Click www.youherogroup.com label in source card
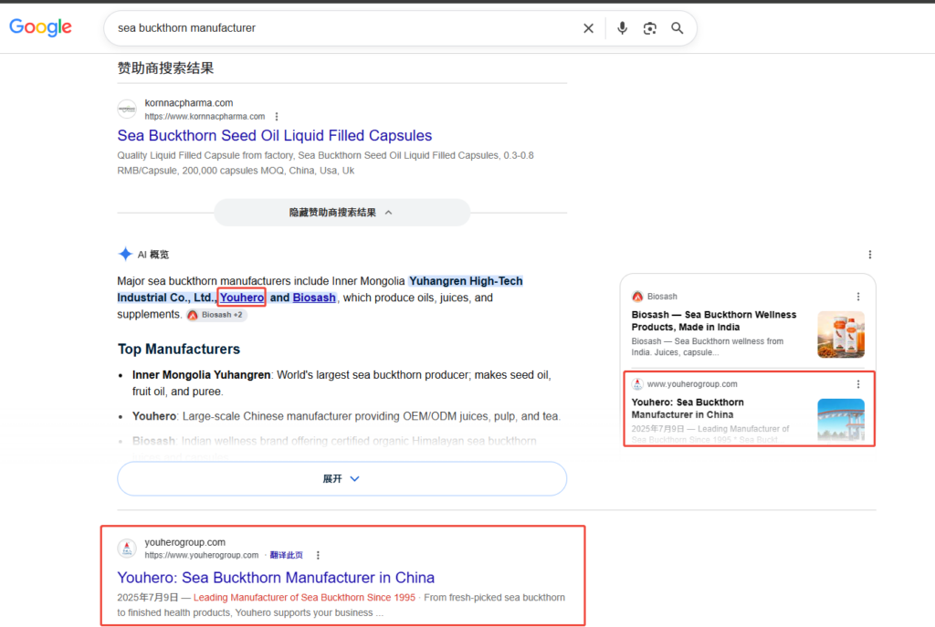This screenshot has width=935, height=627. tap(692, 384)
